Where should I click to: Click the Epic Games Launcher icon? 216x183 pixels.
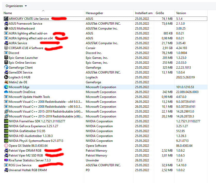point(6,58)
